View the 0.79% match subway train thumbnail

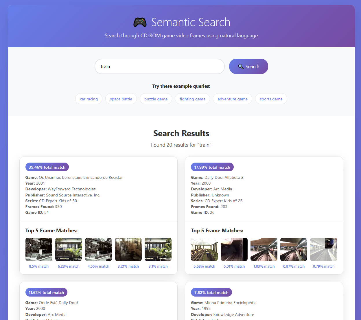point(323,249)
